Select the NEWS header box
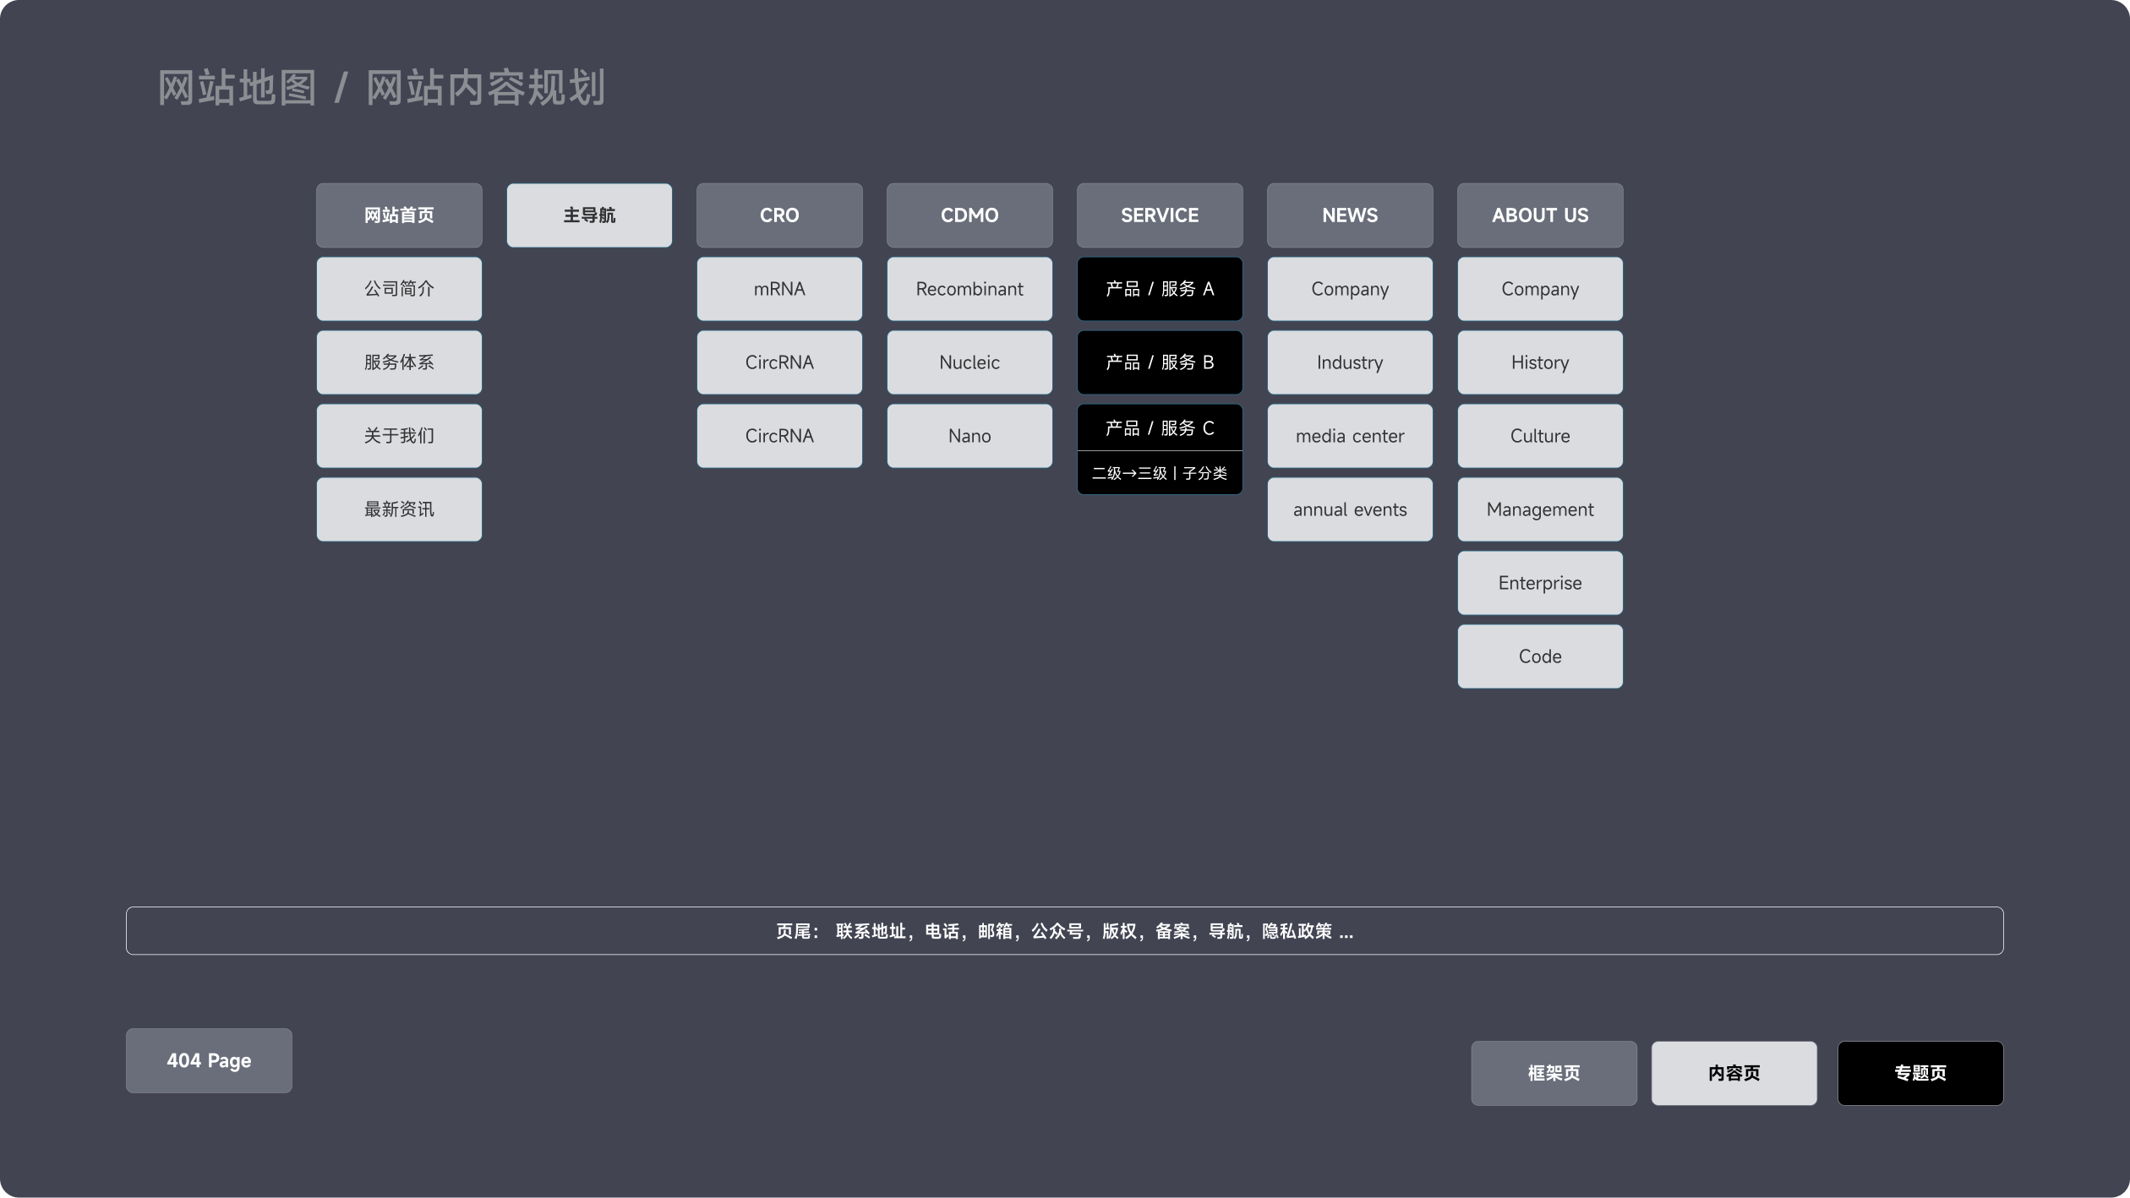2130x1198 pixels. [x=1349, y=215]
